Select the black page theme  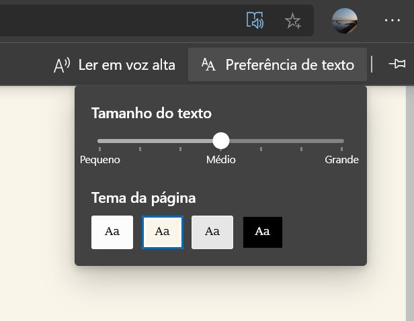tap(262, 232)
